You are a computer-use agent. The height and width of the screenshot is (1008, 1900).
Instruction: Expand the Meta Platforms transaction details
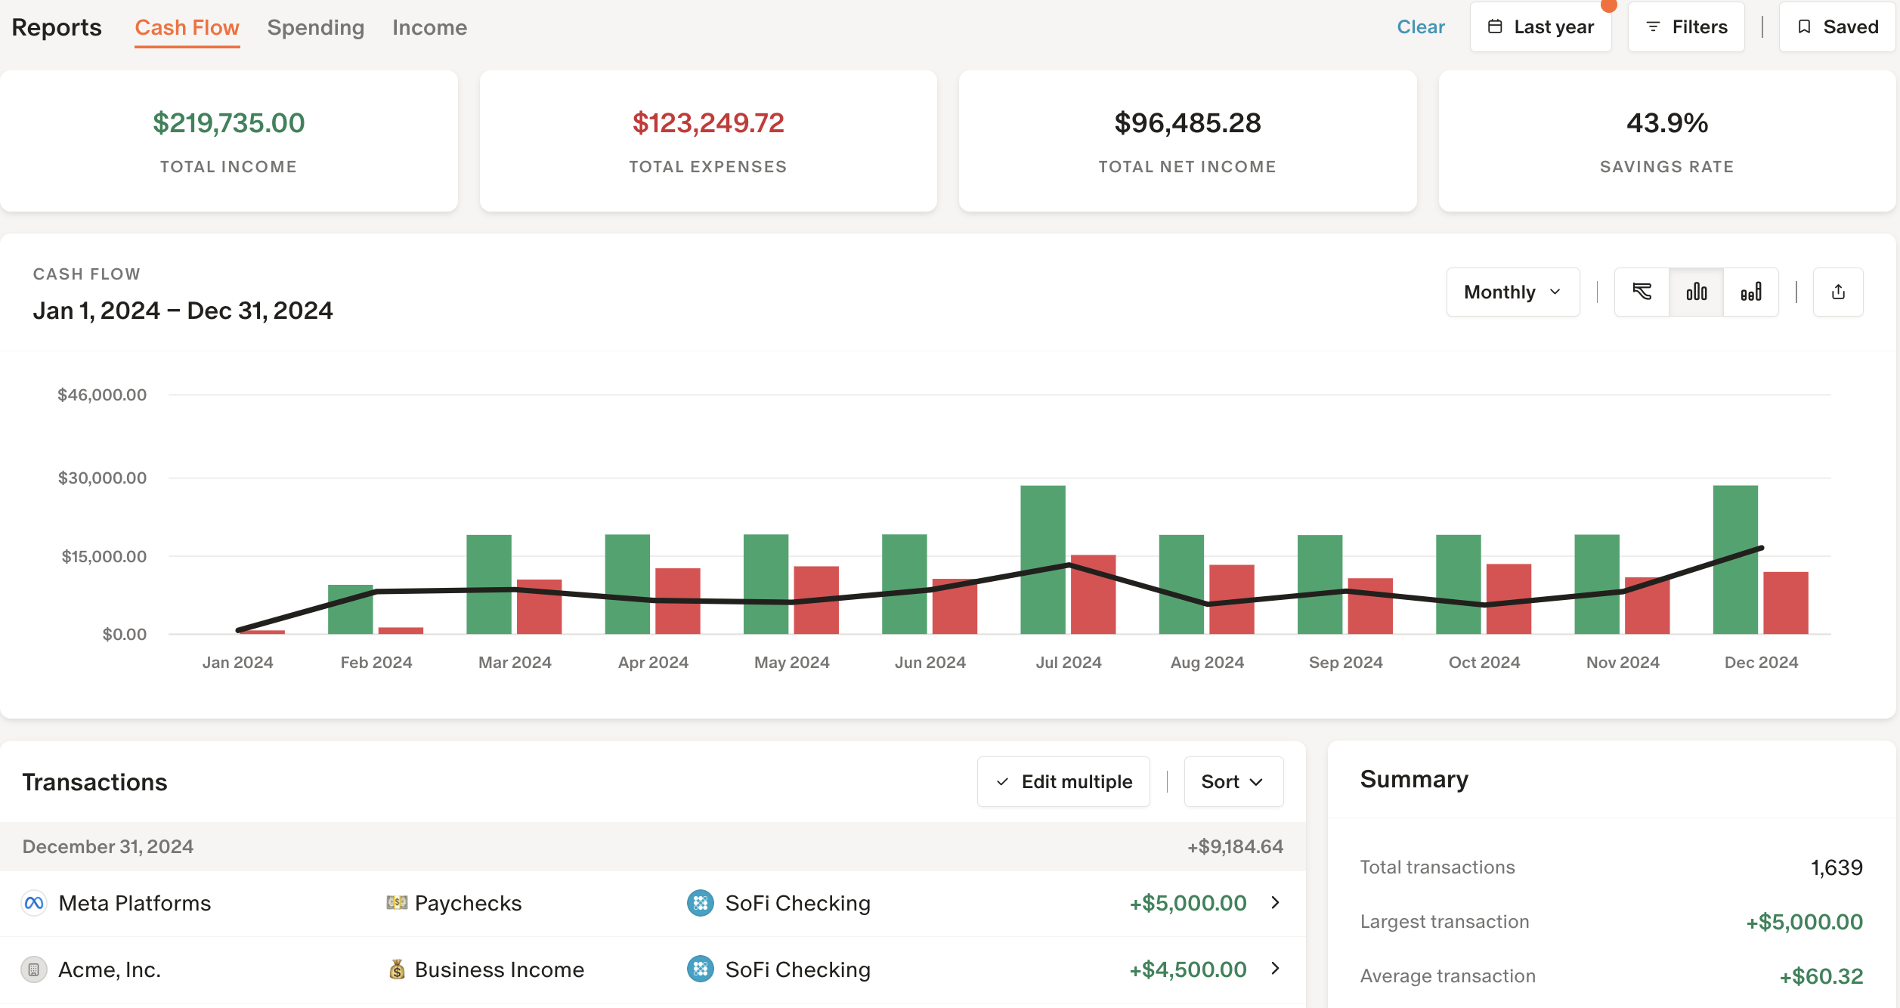(1274, 902)
